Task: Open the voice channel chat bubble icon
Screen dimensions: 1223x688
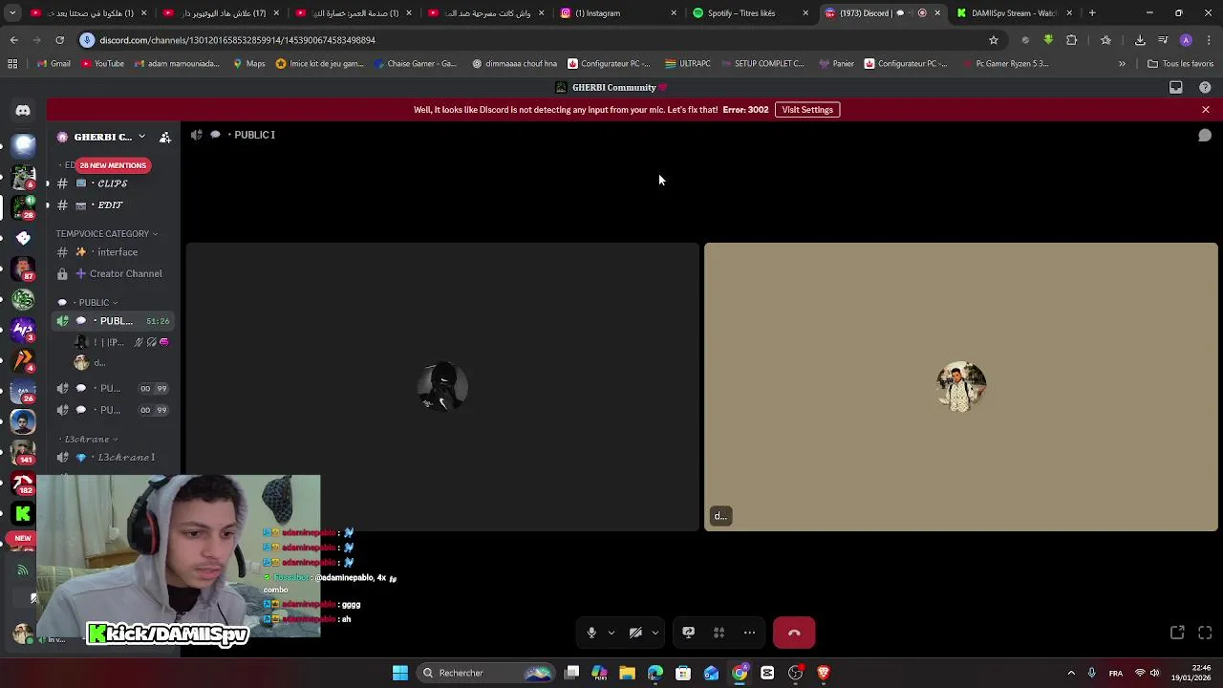Action: [x=1205, y=136]
